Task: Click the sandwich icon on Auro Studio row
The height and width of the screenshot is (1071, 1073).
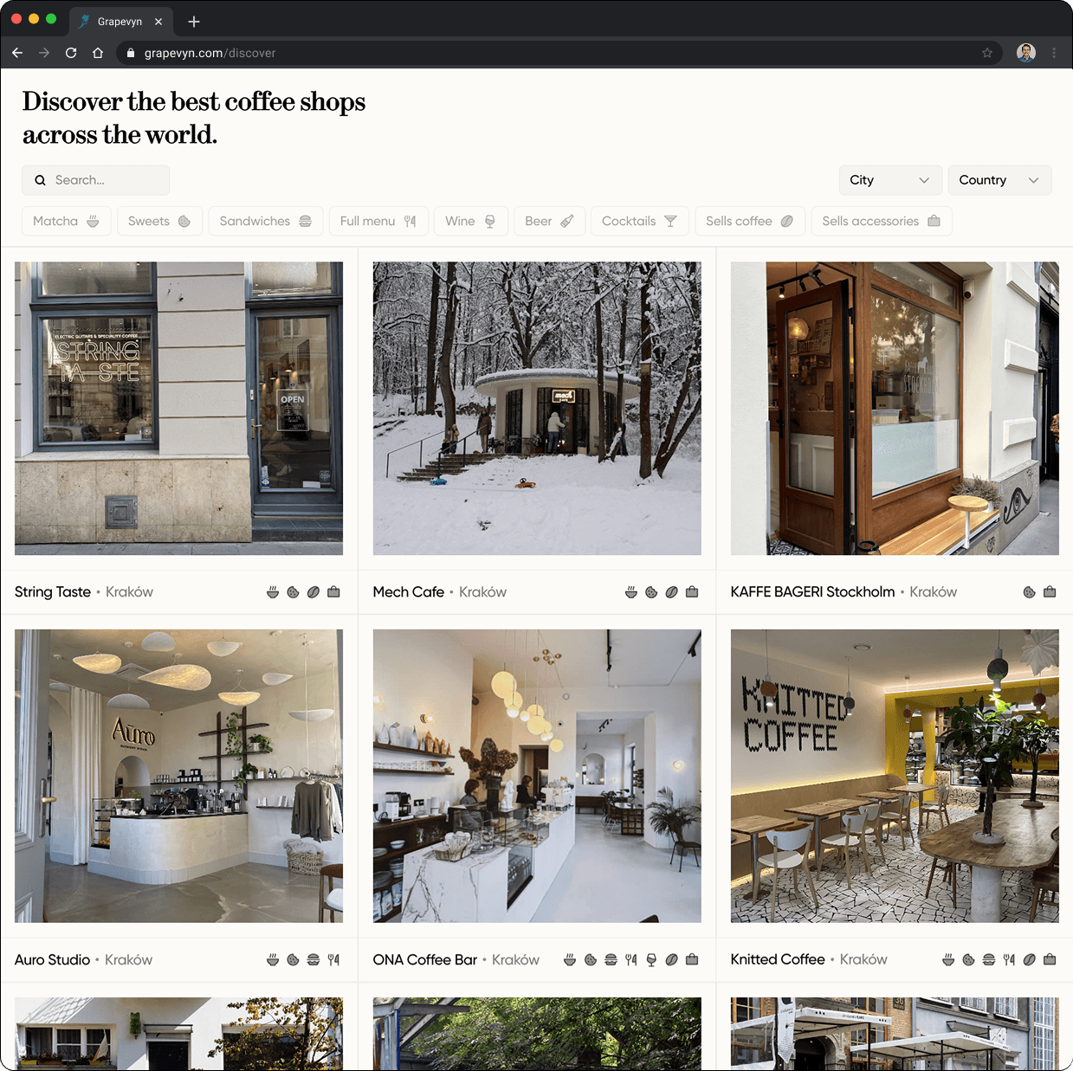Action: coord(313,959)
